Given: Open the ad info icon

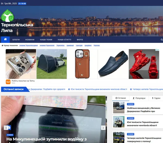Looking at the screenshot, I should pos(156,50).
